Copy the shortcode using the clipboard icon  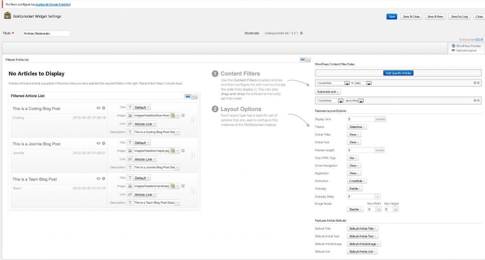coord(301,33)
